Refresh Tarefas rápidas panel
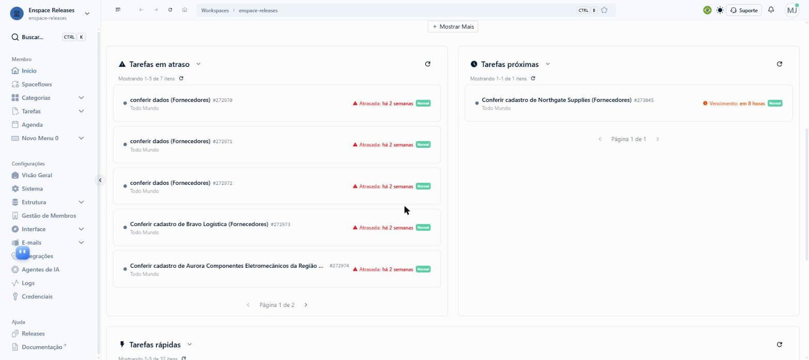Viewport: 809px width, 360px height. (x=780, y=344)
